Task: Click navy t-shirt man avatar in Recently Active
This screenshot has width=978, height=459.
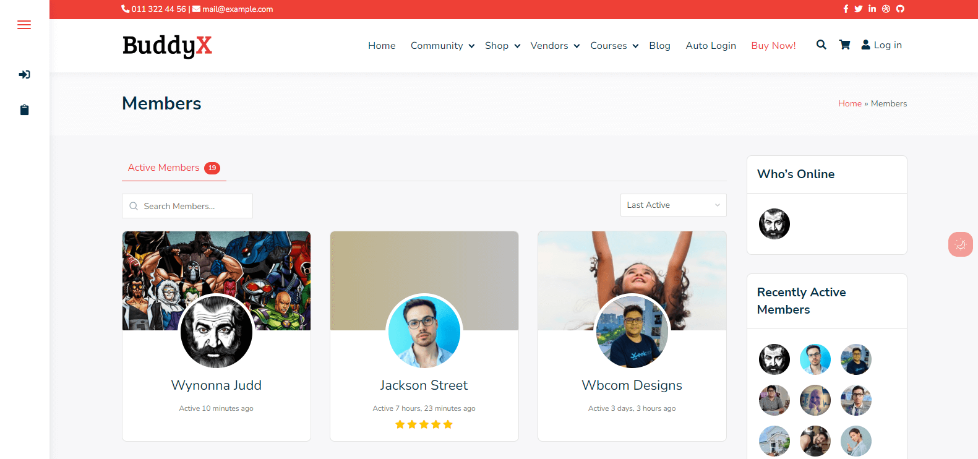Action: pyautogui.click(x=856, y=359)
